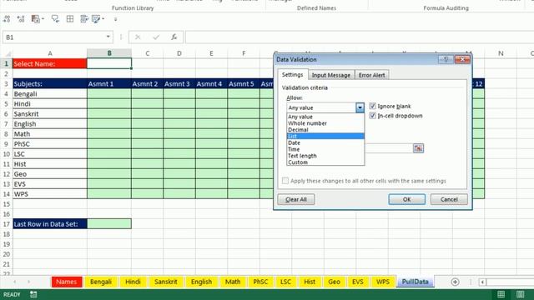Image resolution: width=534 pixels, height=300 pixels.
Task: Toggle the Ignore blank checkbox
Action: point(373,106)
